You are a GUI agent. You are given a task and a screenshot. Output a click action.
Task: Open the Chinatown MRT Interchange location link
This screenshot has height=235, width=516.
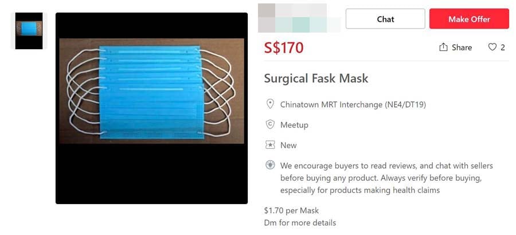[353, 105]
